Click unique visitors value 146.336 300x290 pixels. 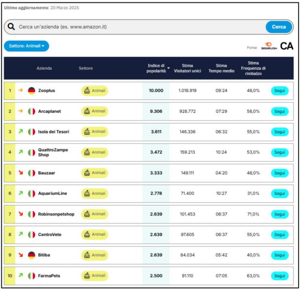point(188,132)
